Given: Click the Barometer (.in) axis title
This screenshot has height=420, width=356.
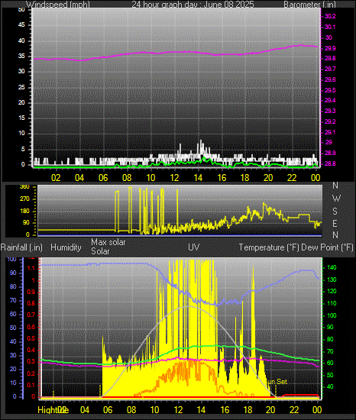Looking at the screenshot, I should click(309, 5).
